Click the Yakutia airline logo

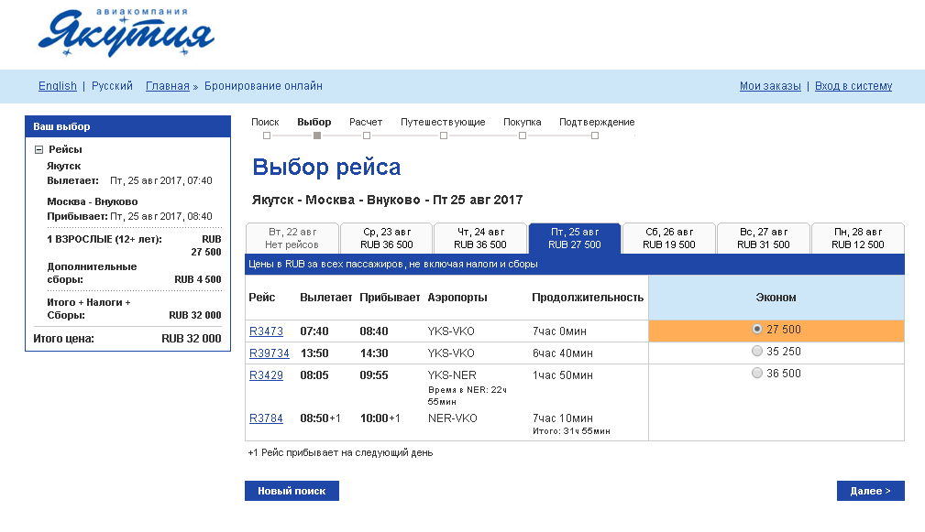point(127,33)
